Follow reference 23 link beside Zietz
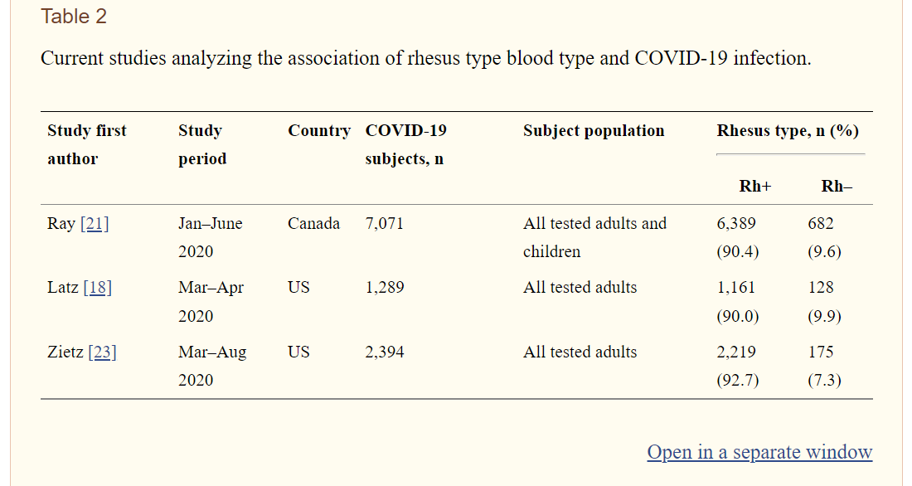 pyautogui.click(x=102, y=352)
